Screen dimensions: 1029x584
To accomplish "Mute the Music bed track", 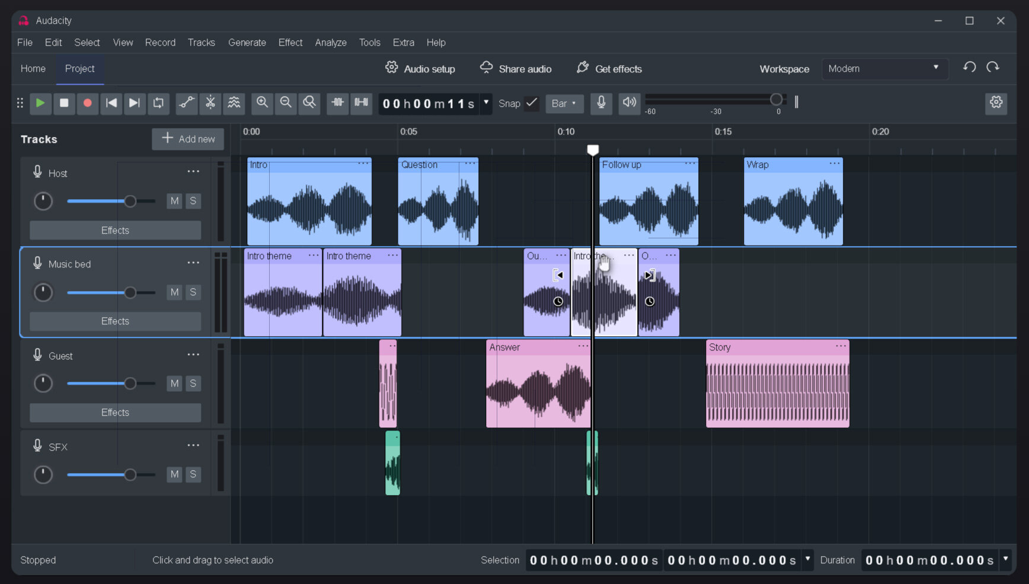I will point(174,292).
